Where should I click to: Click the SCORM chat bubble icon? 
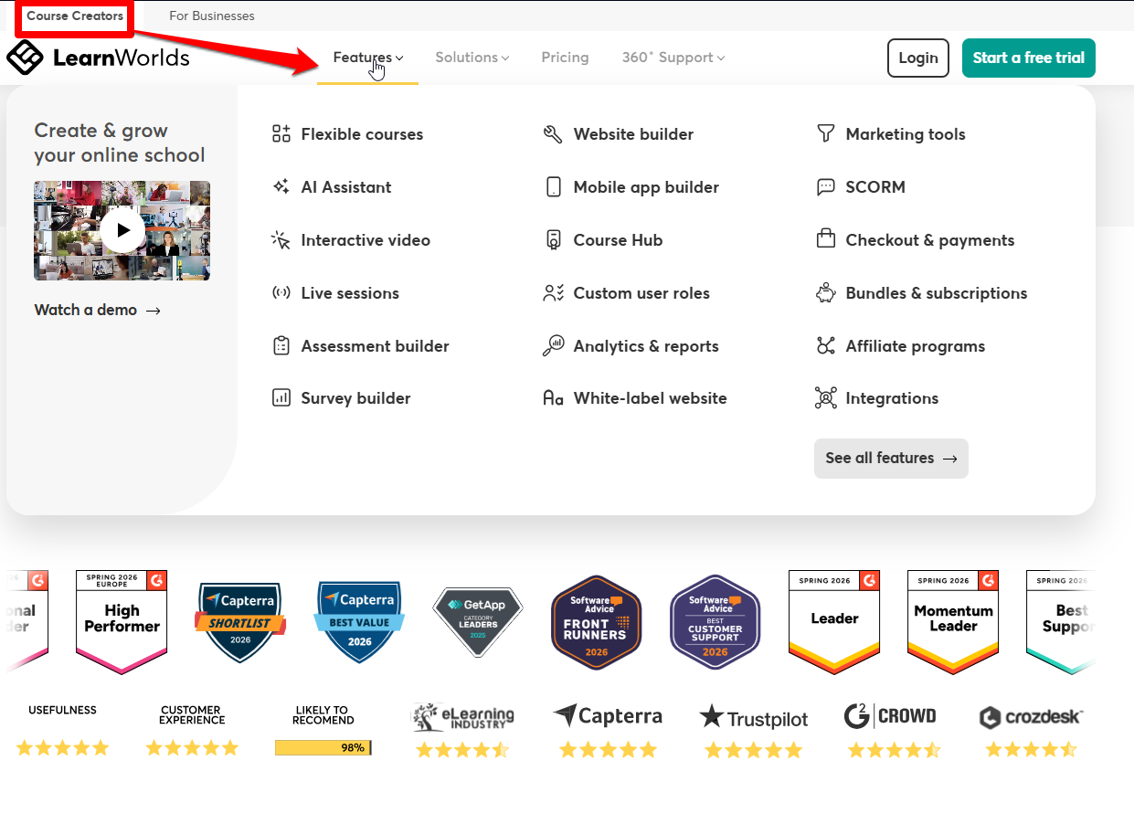point(825,187)
